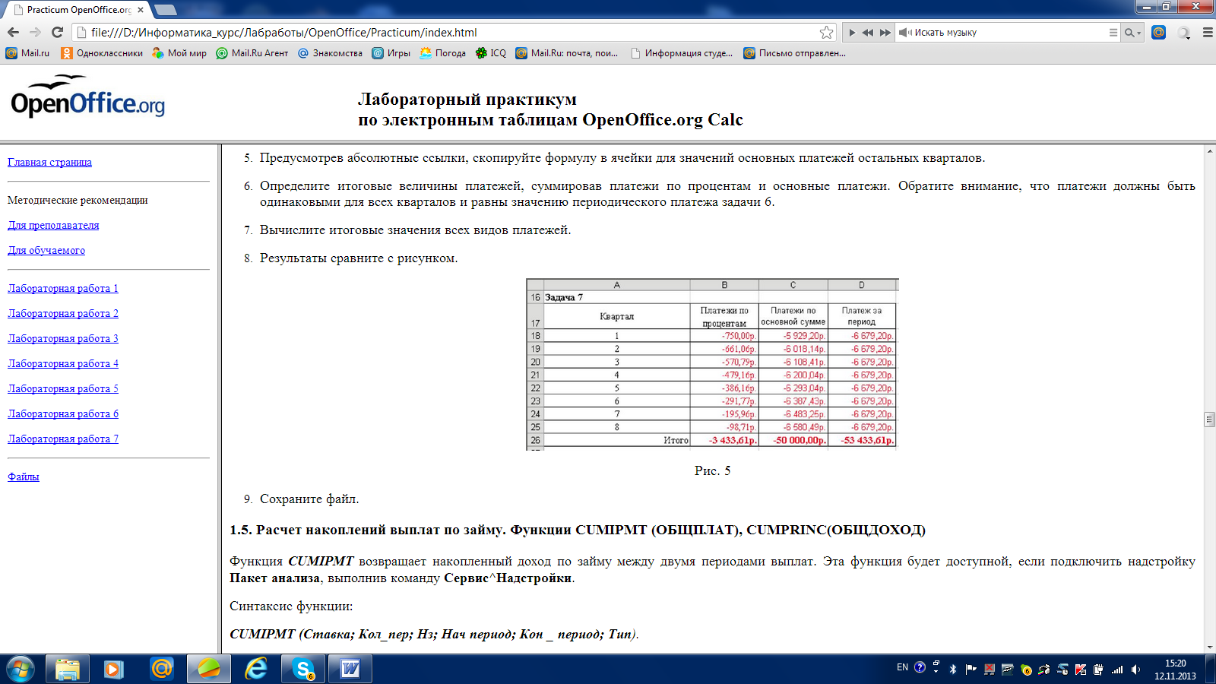Click the music speaker volume icon
This screenshot has height=684, width=1216.
click(904, 33)
